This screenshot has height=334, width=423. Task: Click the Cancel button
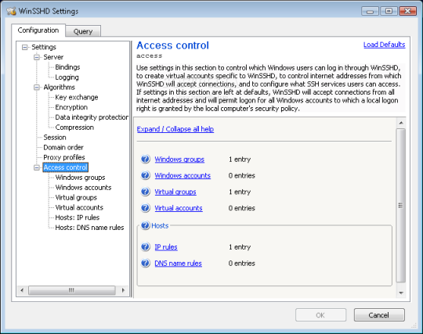[x=379, y=315]
